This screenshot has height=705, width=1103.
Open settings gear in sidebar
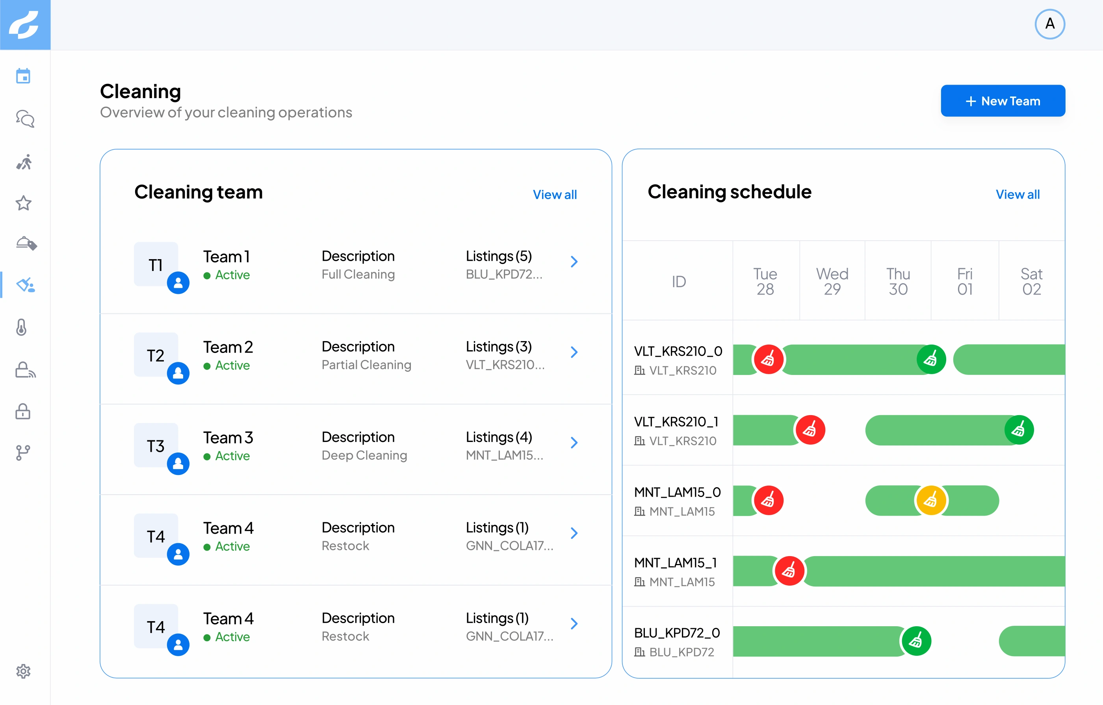[x=23, y=671]
